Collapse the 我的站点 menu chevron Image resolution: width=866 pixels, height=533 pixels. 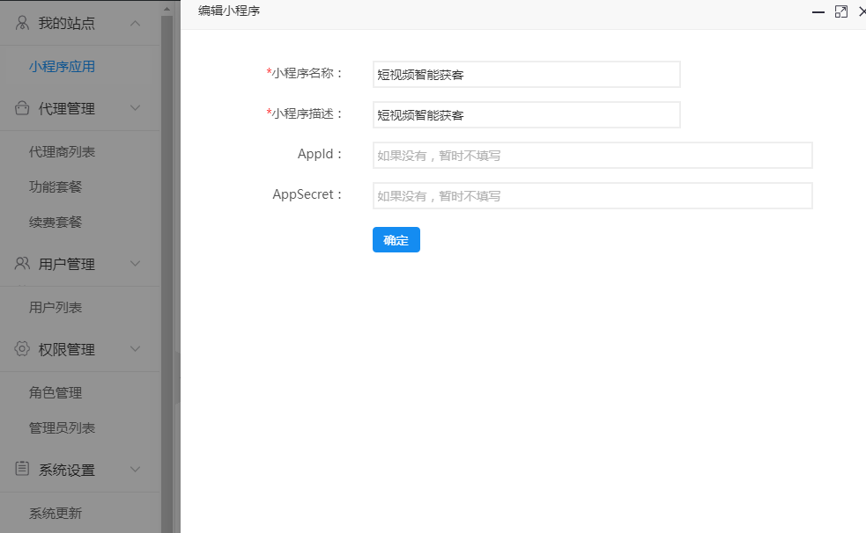136,23
